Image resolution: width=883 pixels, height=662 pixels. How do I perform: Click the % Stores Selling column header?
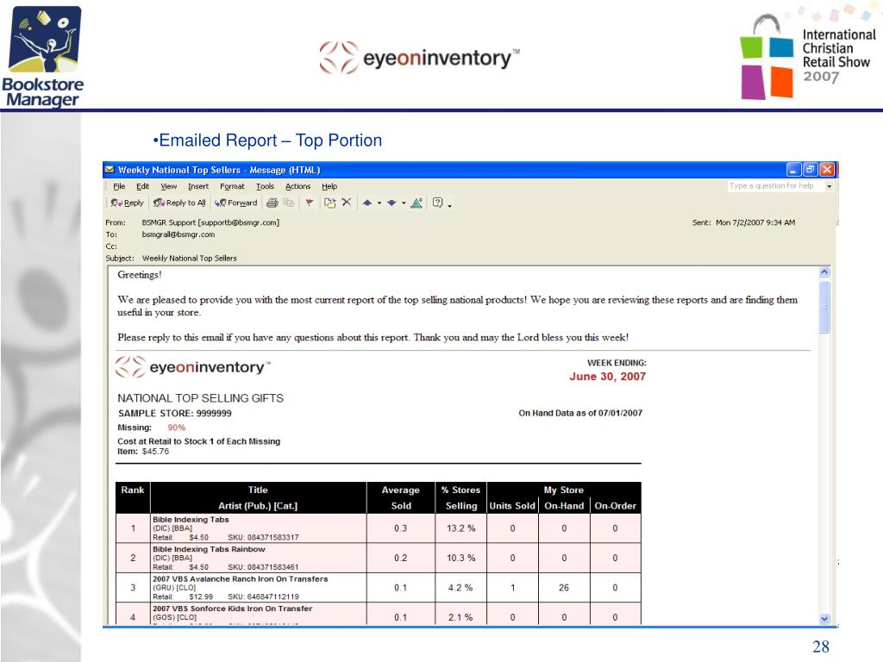460,497
